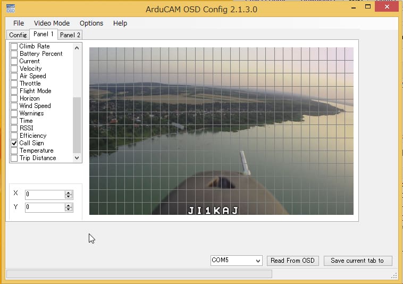
Task: Click the Save current tab to button
Action: [357, 261]
